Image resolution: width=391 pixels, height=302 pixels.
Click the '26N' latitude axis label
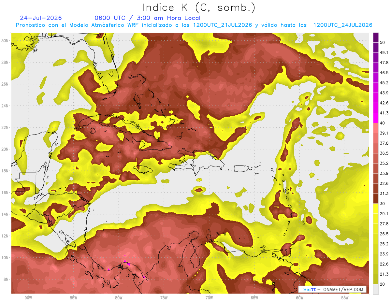pos(5,84)
